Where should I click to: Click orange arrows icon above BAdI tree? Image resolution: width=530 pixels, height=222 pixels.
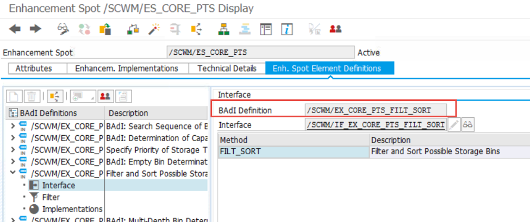click(x=54, y=97)
